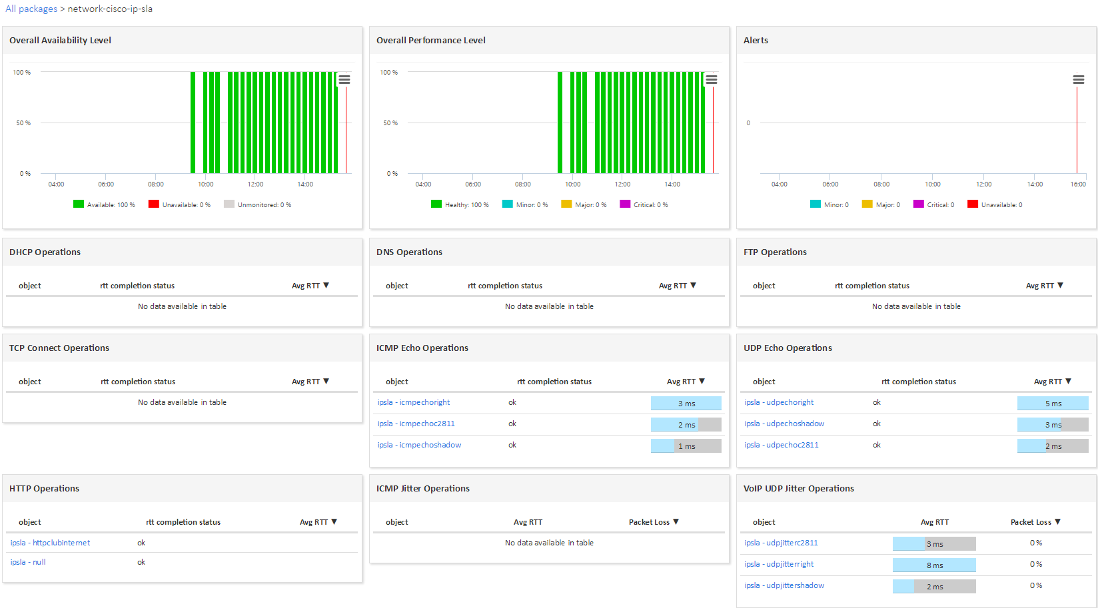Open the ipsla - null HTTP object
This screenshot has width=1098, height=608.
click(28, 562)
